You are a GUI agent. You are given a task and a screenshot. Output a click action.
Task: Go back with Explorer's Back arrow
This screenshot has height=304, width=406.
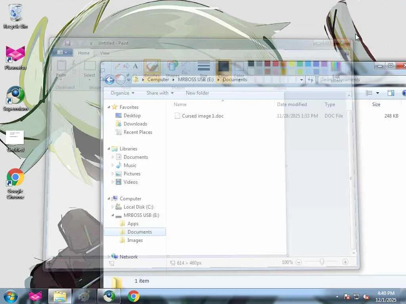pos(109,80)
